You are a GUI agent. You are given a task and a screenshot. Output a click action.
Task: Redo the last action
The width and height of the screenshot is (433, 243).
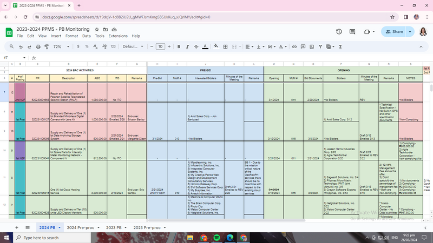(29, 47)
